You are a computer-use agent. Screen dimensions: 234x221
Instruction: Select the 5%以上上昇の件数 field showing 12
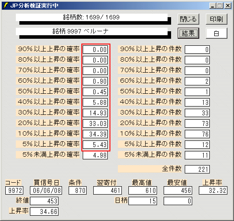pyautogui.click(x=197, y=144)
